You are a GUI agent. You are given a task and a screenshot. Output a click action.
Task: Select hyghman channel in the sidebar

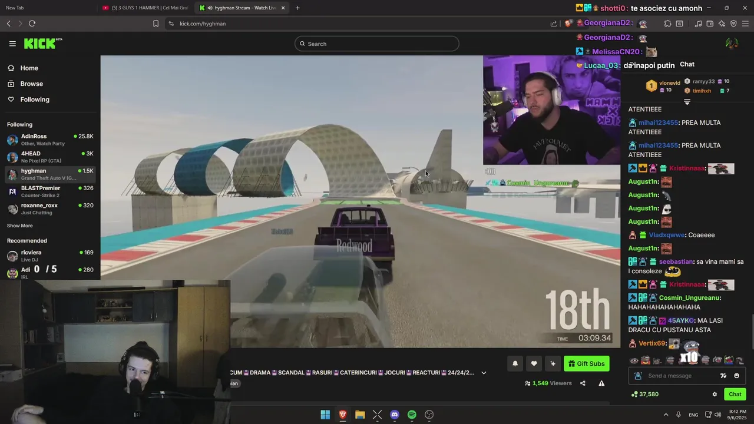(50, 174)
